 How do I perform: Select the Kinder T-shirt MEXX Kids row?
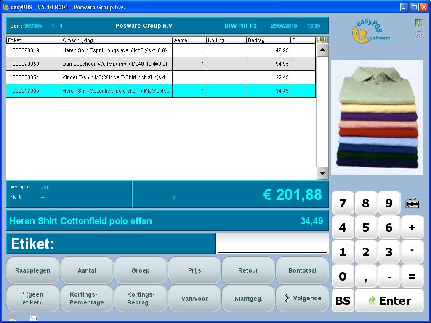[161, 77]
